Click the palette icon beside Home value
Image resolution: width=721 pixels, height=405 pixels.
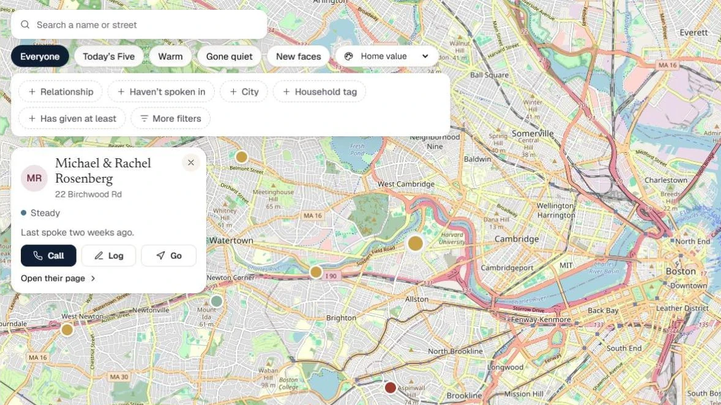[348, 56]
